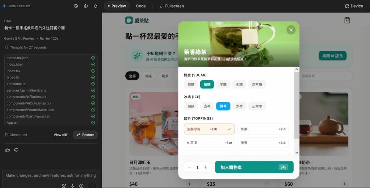Select 熱飲 ice option
The height and width of the screenshot is (188, 370).
(191, 106)
